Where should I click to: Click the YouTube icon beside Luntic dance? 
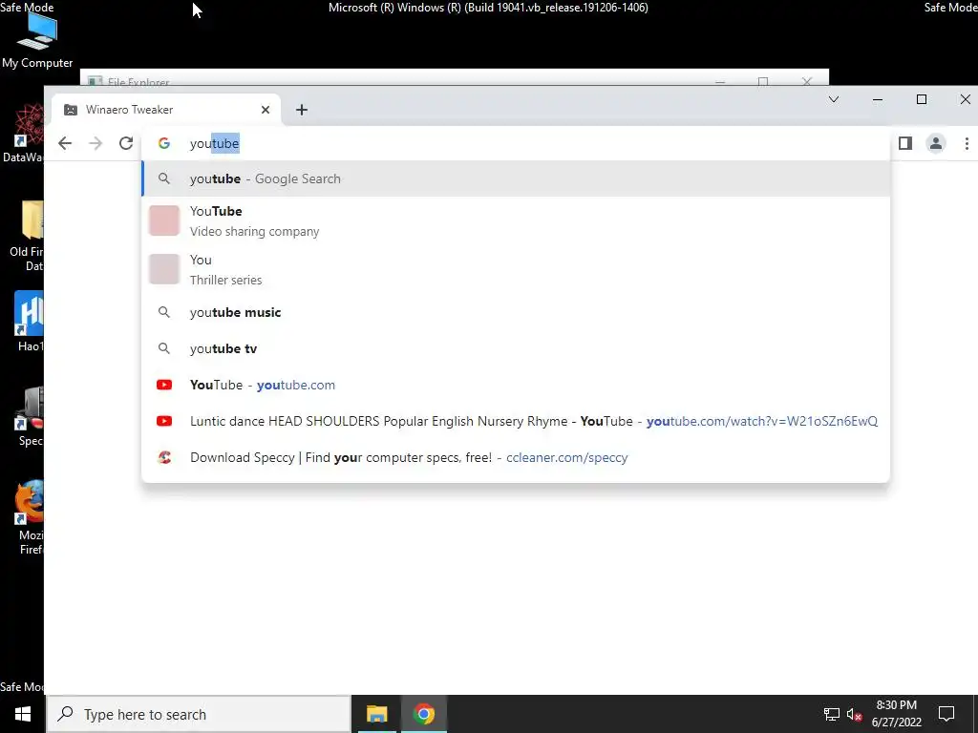pyautogui.click(x=164, y=421)
